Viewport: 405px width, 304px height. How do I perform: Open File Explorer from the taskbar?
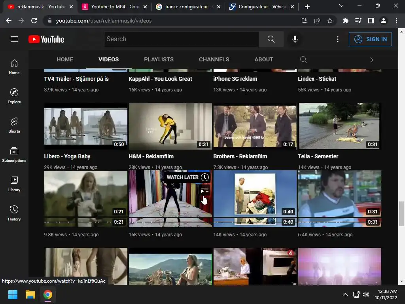click(30, 294)
